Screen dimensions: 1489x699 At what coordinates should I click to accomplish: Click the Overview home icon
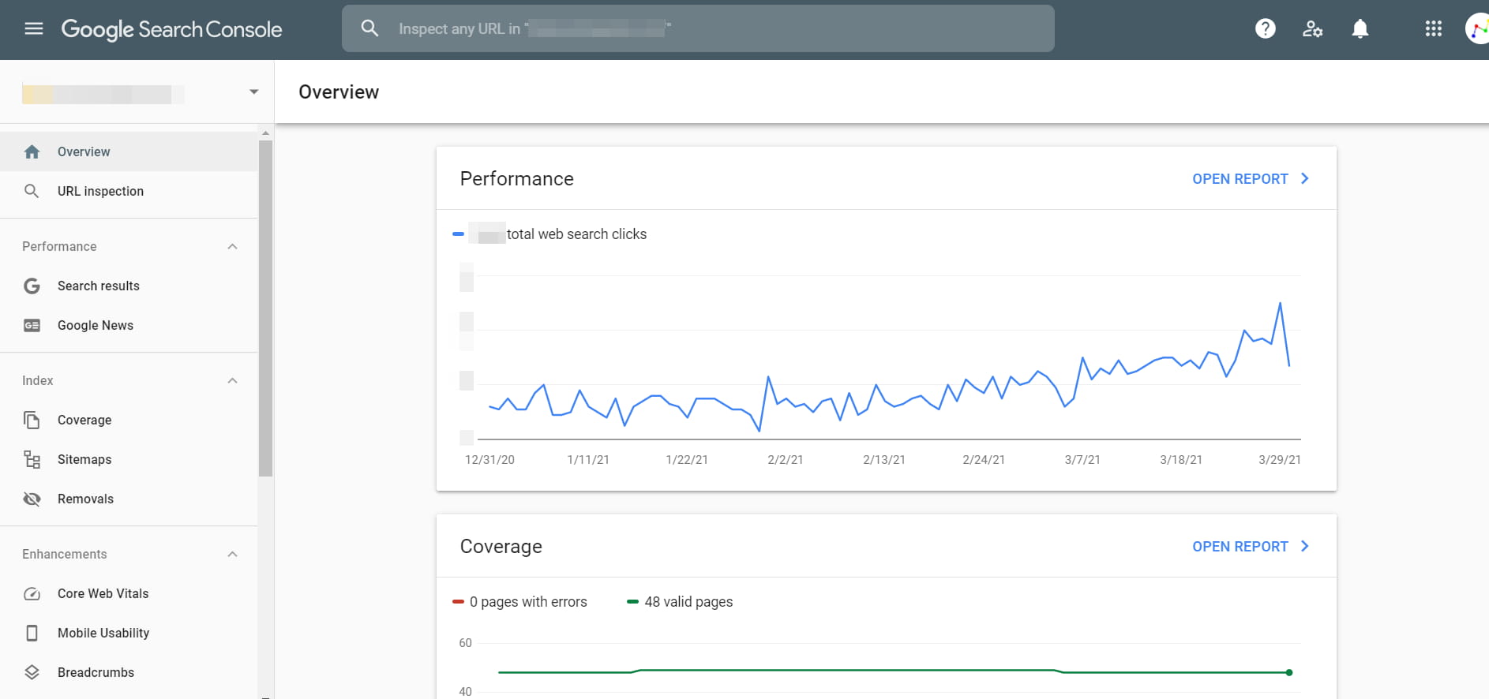pyautogui.click(x=32, y=151)
